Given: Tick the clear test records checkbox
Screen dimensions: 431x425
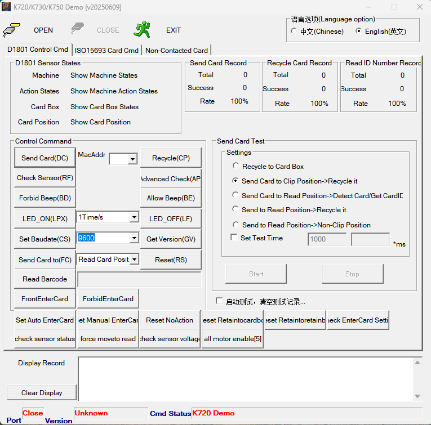Looking at the screenshot, I should [x=219, y=301].
